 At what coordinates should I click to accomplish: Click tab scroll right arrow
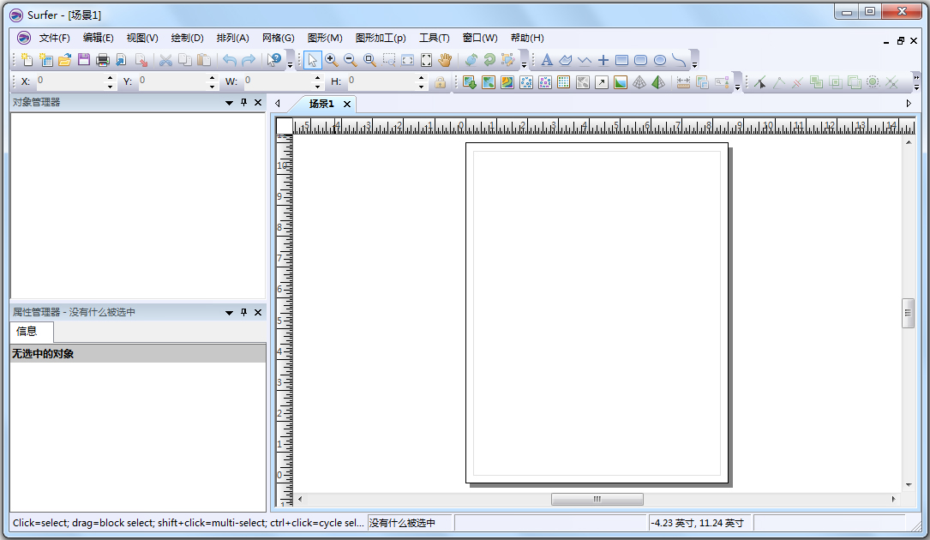909,103
